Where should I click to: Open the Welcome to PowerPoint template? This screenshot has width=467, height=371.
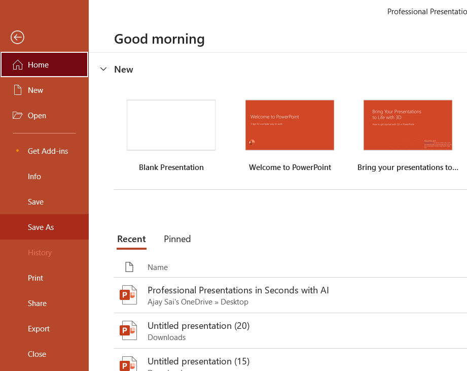click(290, 125)
